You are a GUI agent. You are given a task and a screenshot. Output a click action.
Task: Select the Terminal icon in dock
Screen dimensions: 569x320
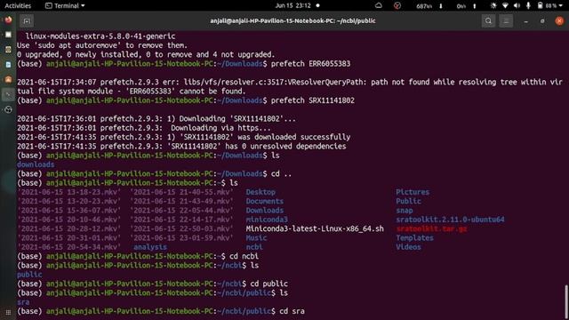[x=8, y=95]
